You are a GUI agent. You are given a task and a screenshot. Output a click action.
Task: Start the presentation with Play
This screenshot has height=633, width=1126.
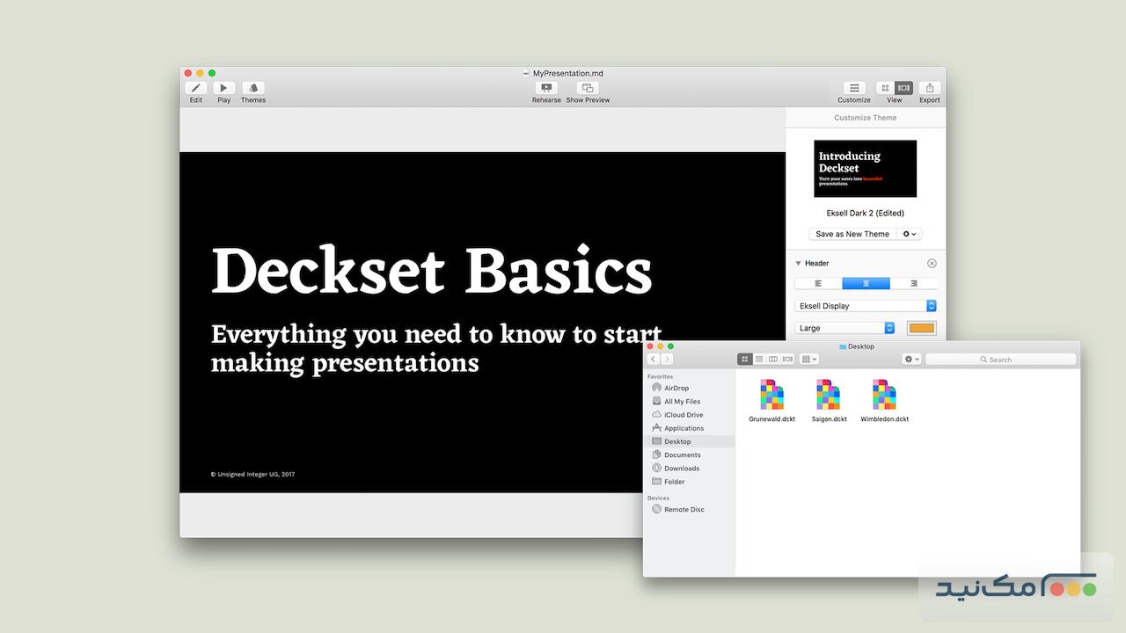point(223,88)
